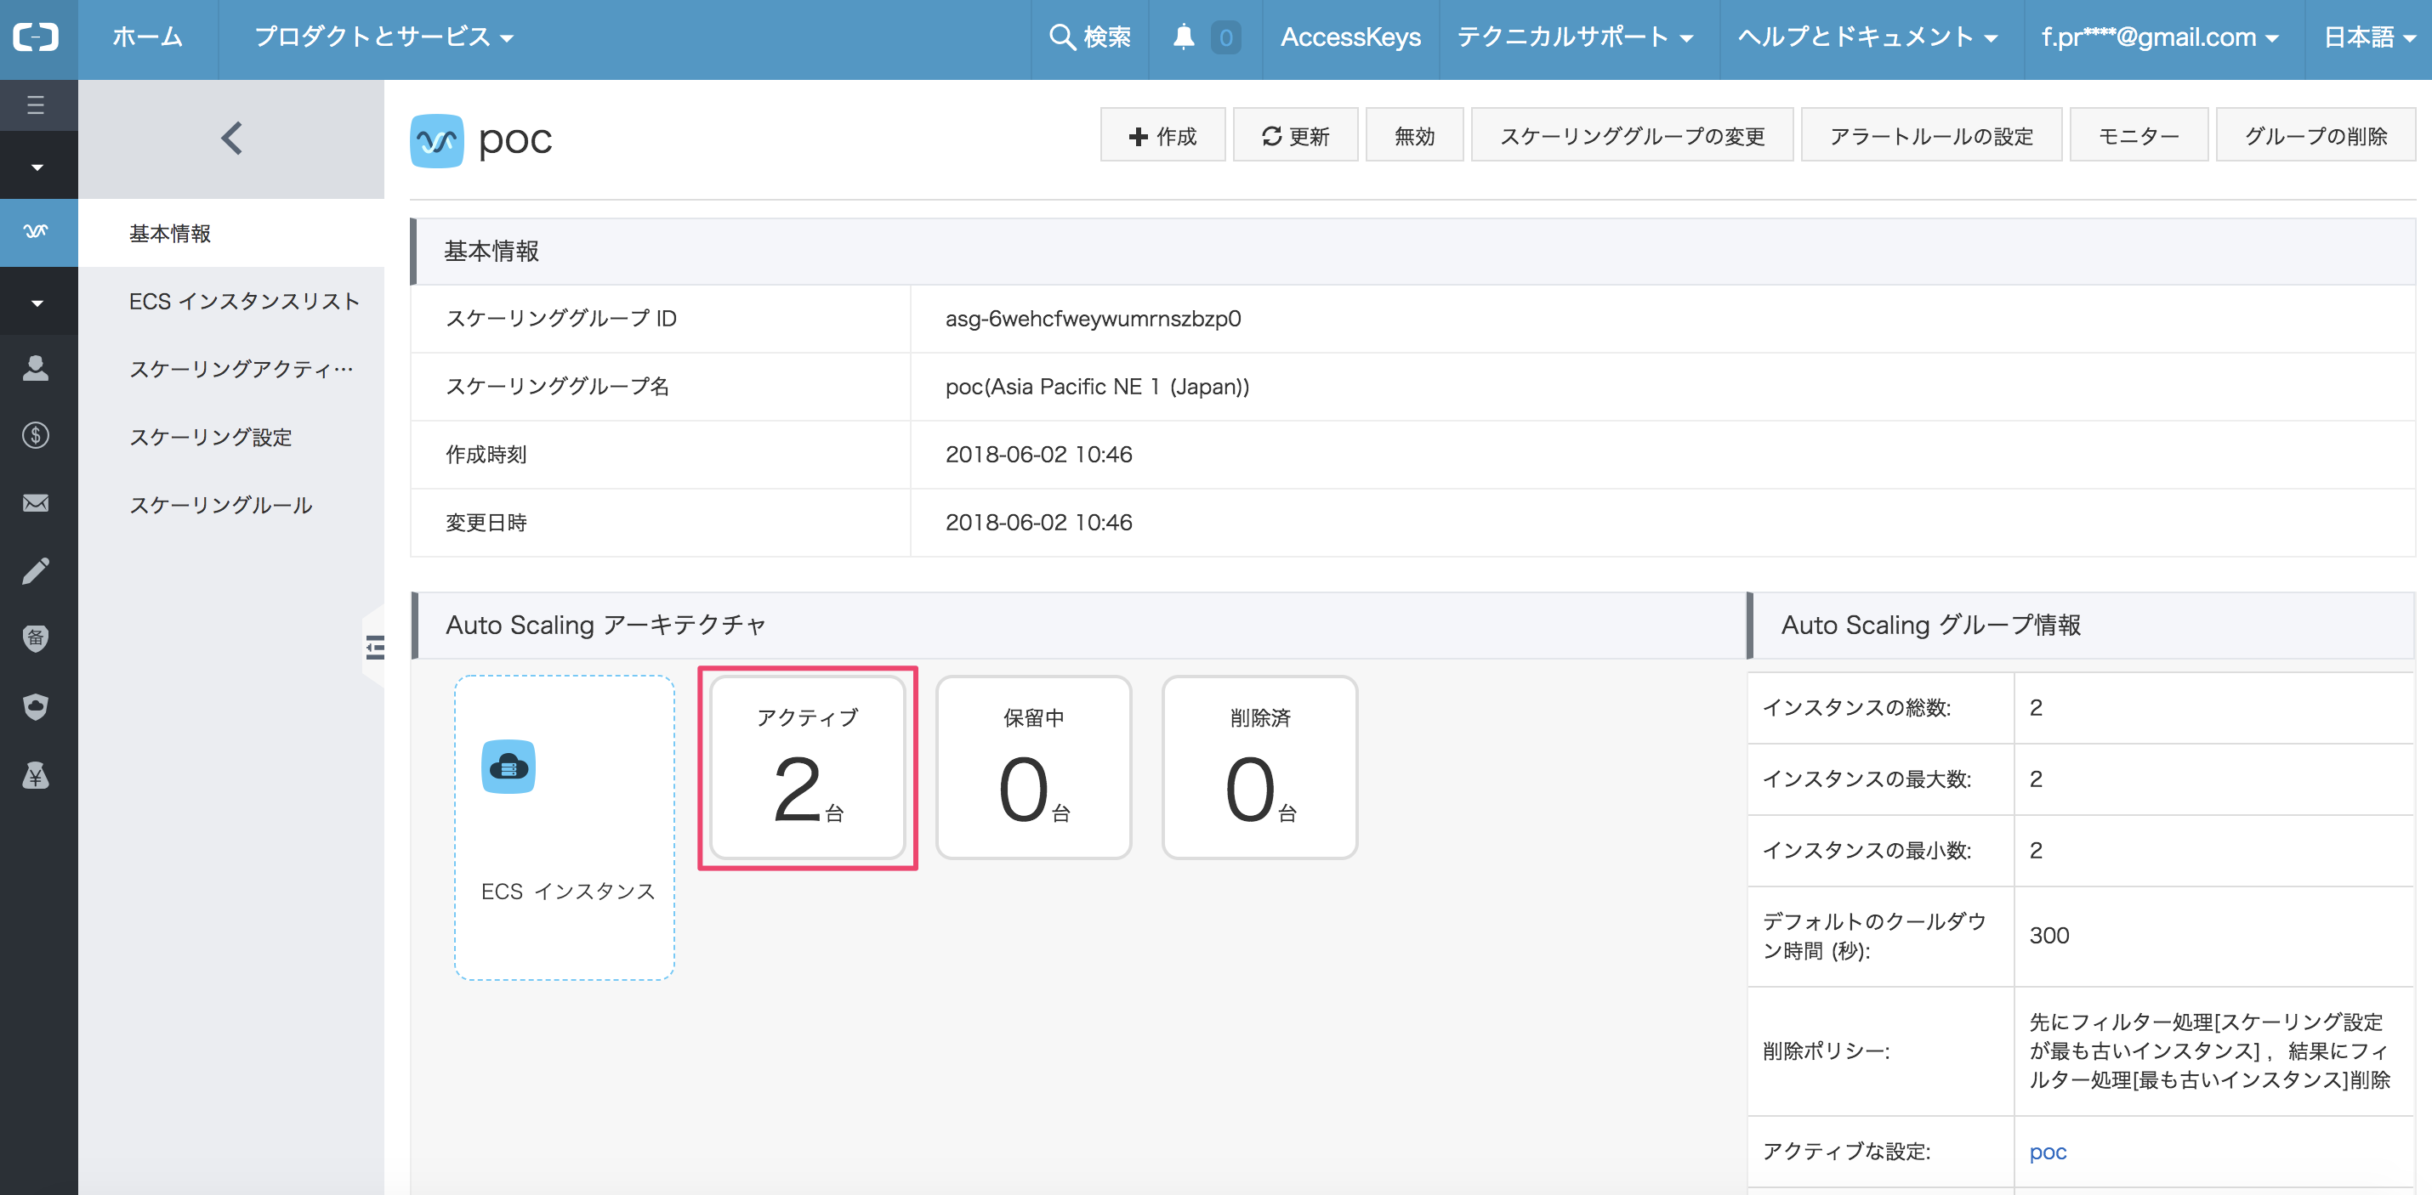This screenshot has width=2432, height=1195.
Task: Open the user account sidebar icon
Action: [x=36, y=367]
